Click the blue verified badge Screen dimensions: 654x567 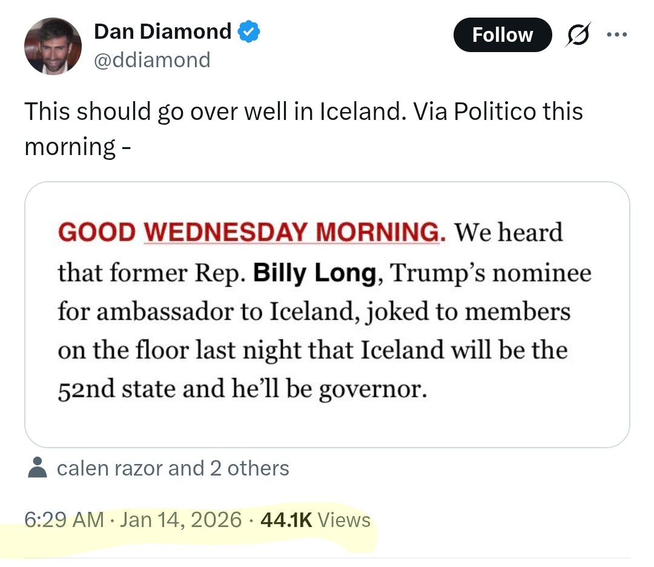point(248,31)
